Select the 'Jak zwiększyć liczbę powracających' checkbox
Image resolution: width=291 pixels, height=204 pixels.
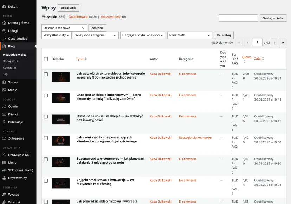pyautogui.click(x=46, y=138)
